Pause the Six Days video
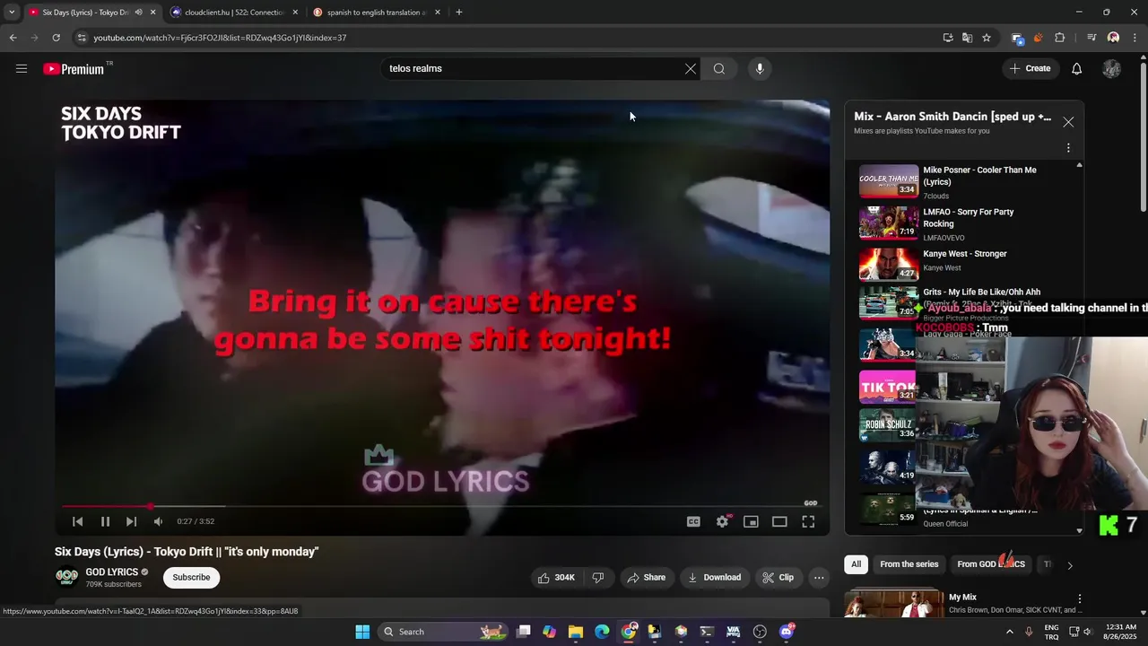 click(105, 521)
